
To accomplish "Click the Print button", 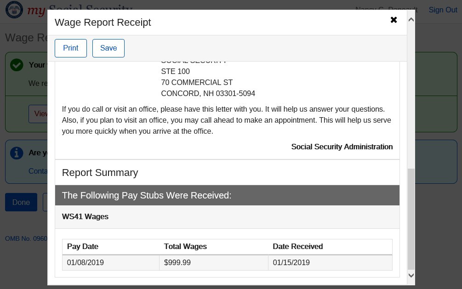I will [x=71, y=48].
